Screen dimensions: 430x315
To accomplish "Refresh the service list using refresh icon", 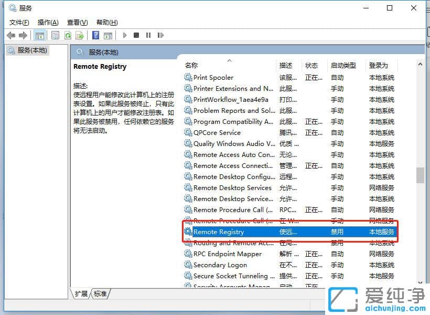I will [68, 35].
